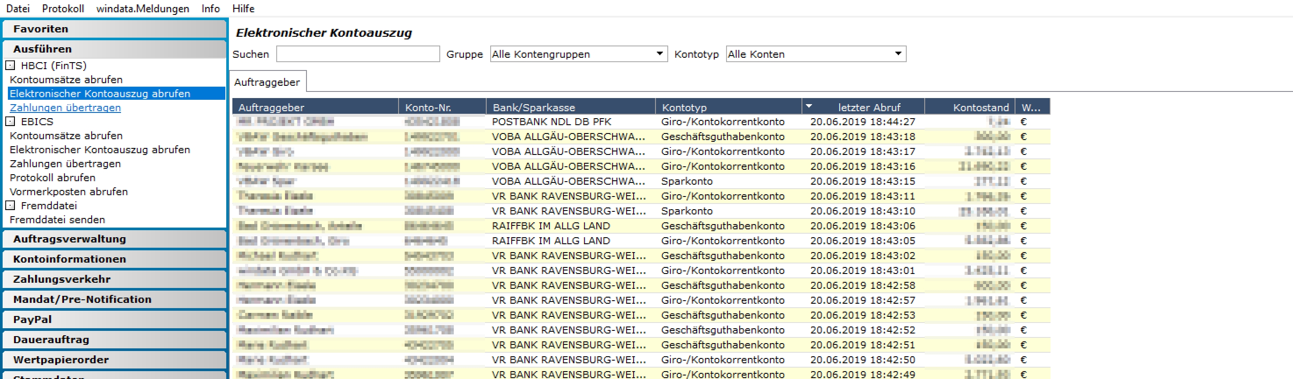Screen dimensions: 1293x379
Task: Click Vormerkposten abrufen under EBICS
Action: (69, 192)
